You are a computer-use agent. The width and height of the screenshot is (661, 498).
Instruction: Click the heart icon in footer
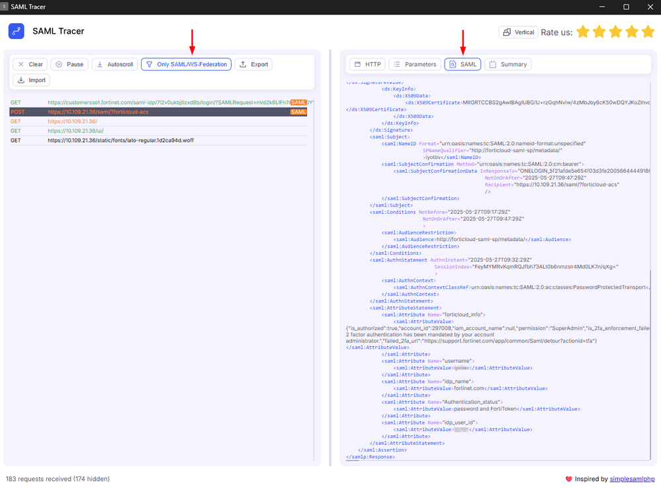tap(568, 479)
